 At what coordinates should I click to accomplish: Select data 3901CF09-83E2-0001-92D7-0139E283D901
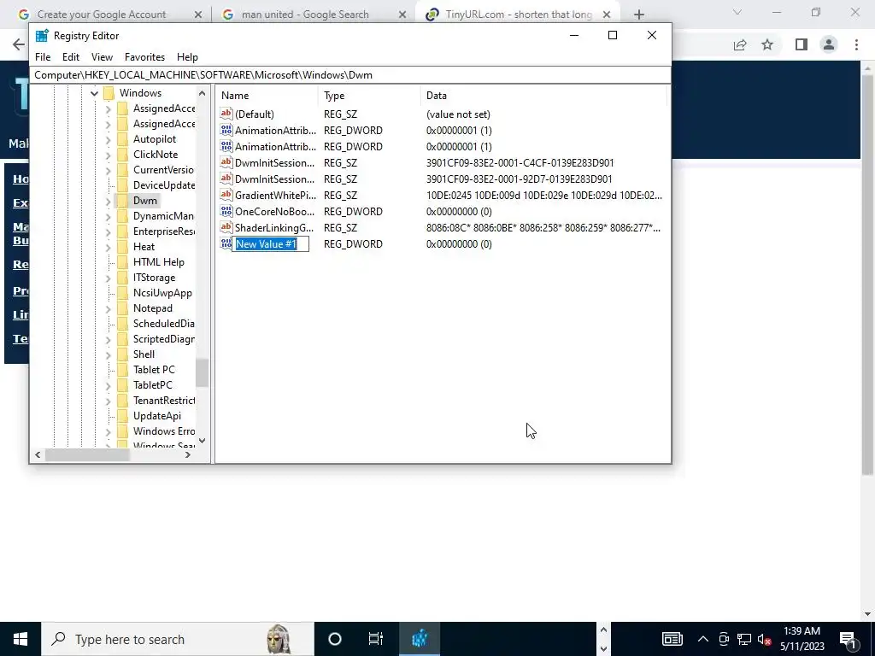pos(519,179)
